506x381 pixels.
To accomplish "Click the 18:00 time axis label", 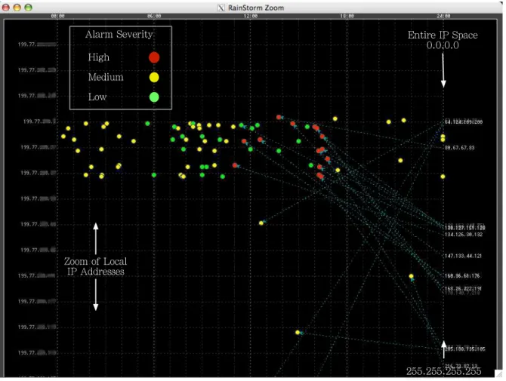I will click(x=347, y=16).
